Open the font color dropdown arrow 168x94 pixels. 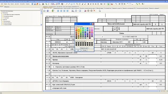114,4
